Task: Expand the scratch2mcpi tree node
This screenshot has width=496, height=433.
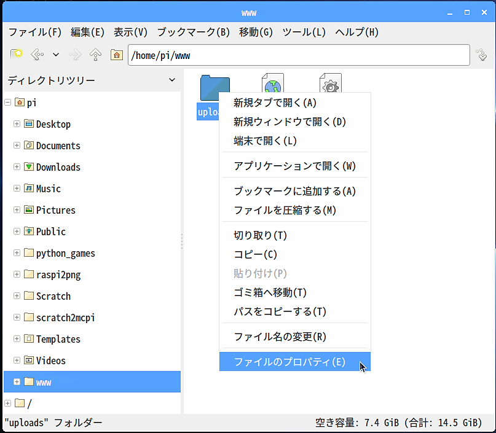Action: click(x=17, y=318)
